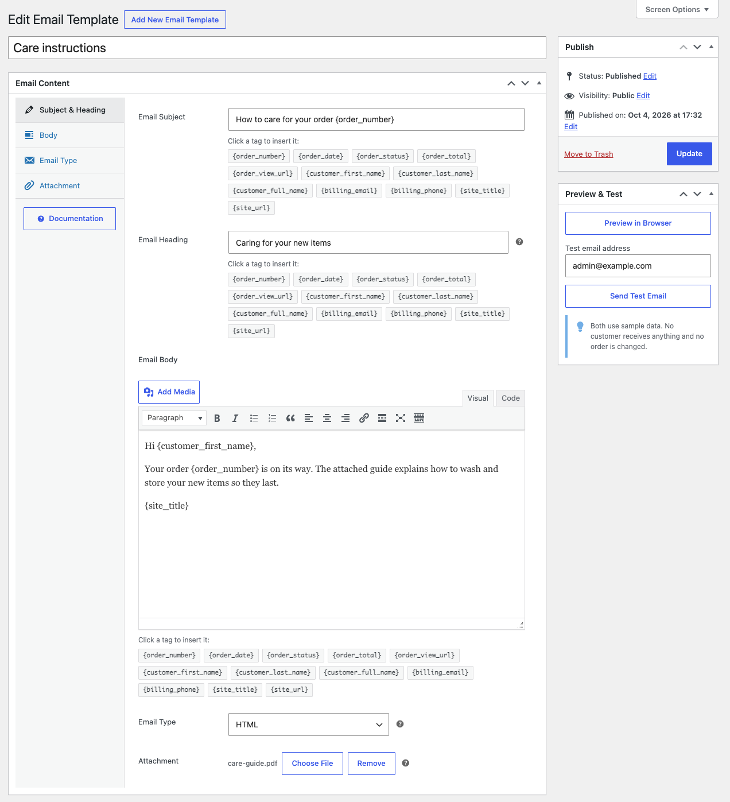Click Move to Trash link
Image resolution: width=730 pixels, height=802 pixels.
pos(588,154)
